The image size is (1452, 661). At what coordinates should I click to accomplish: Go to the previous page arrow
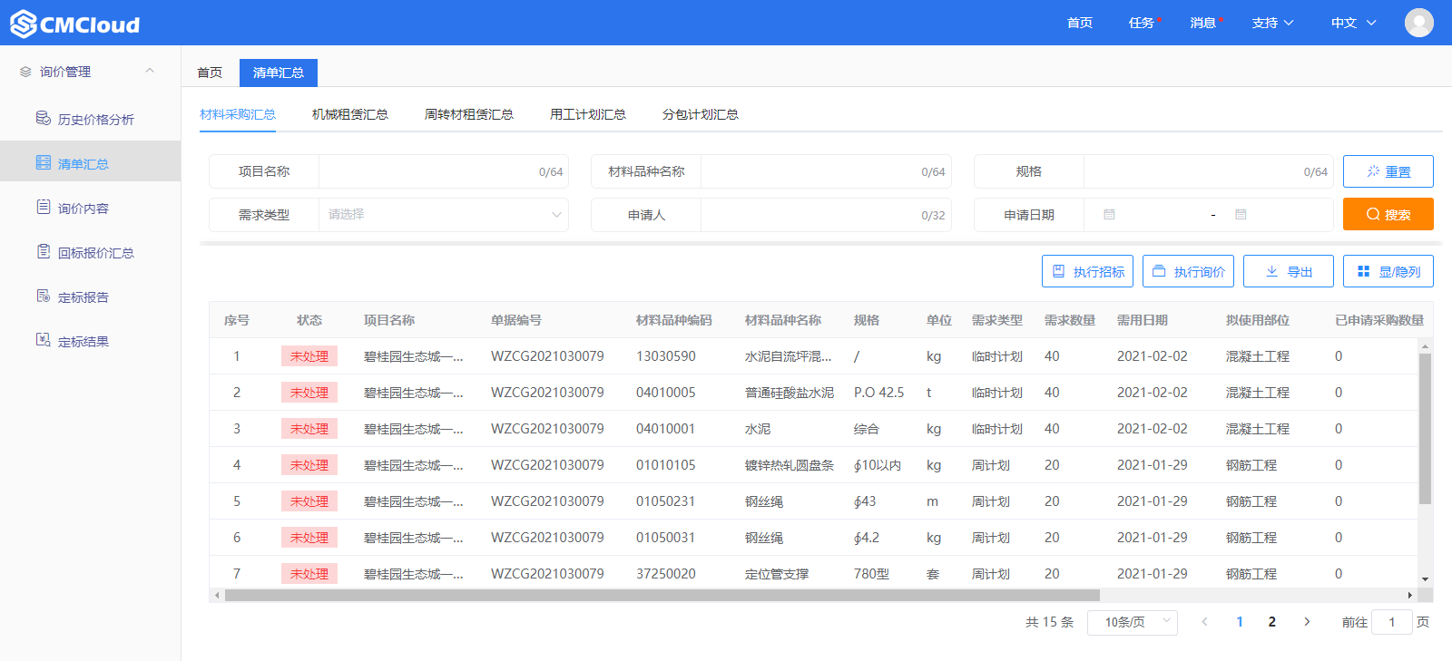[x=1204, y=622]
